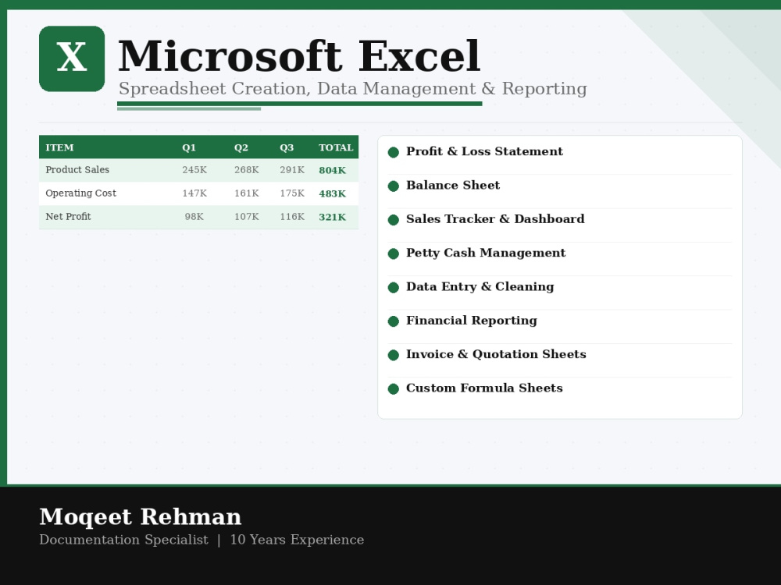The height and width of the screenshot is (585, 781).
Task: Click the Petty Cash Management item
Action: (486, 253)
